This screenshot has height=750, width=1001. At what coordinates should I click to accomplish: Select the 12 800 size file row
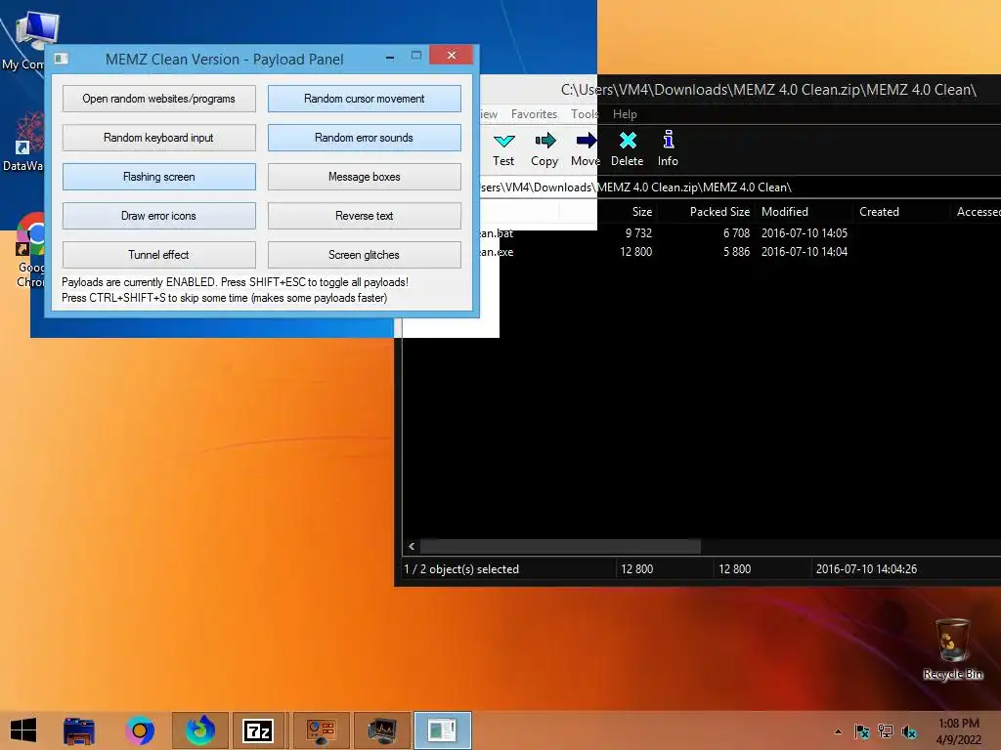click(x=741, y=252)
